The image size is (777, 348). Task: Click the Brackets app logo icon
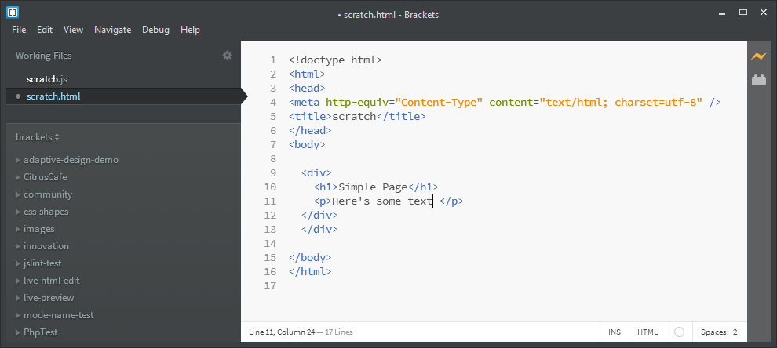pyautogui.click(x=13, y=12)
